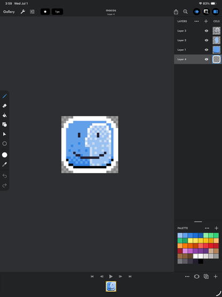Pick the light green palette swatch

coord(206,235)
